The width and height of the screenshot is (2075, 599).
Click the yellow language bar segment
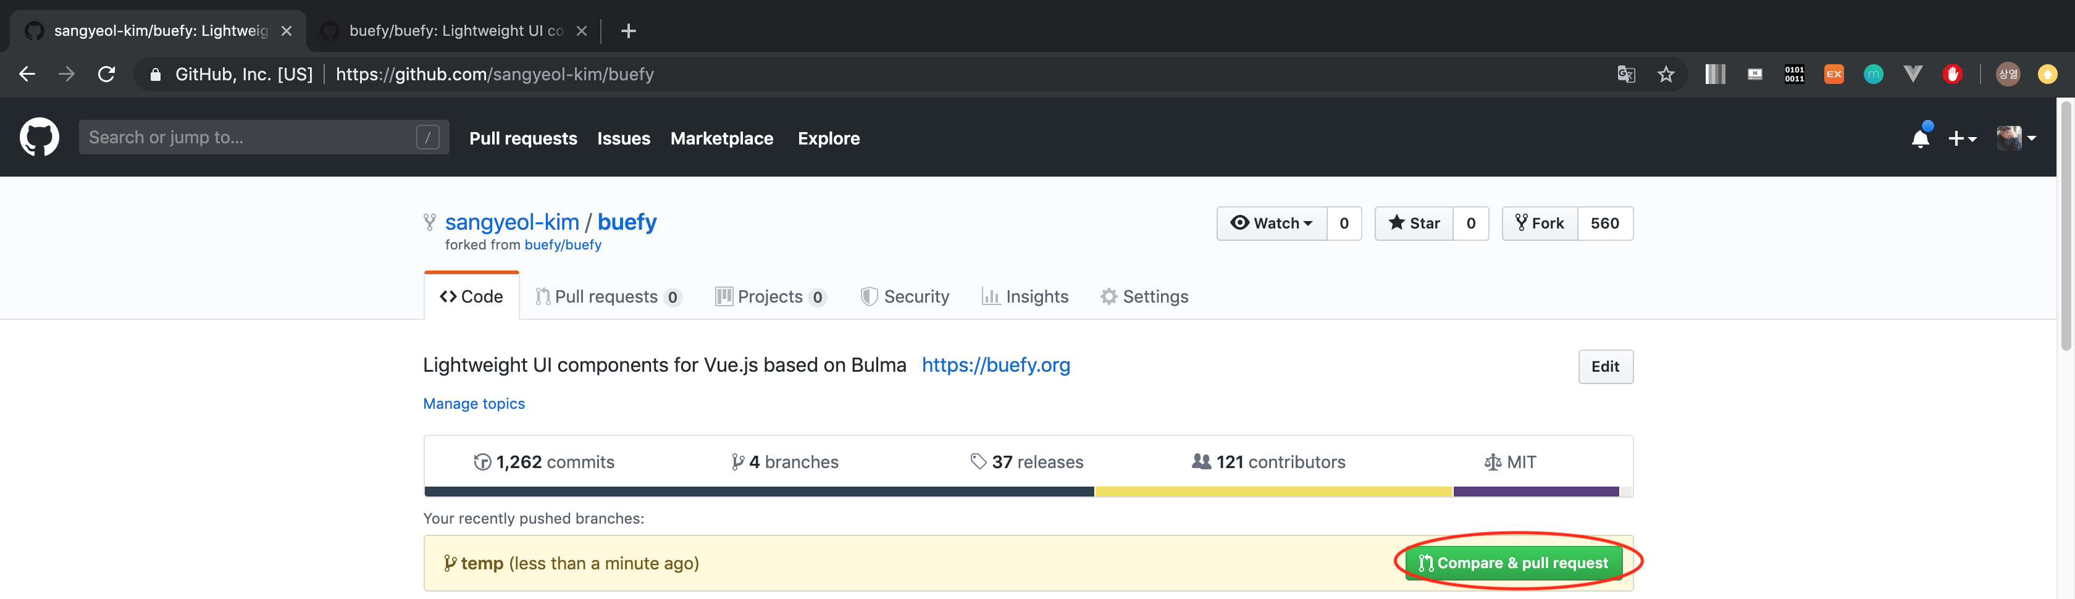pos(1273,491)
